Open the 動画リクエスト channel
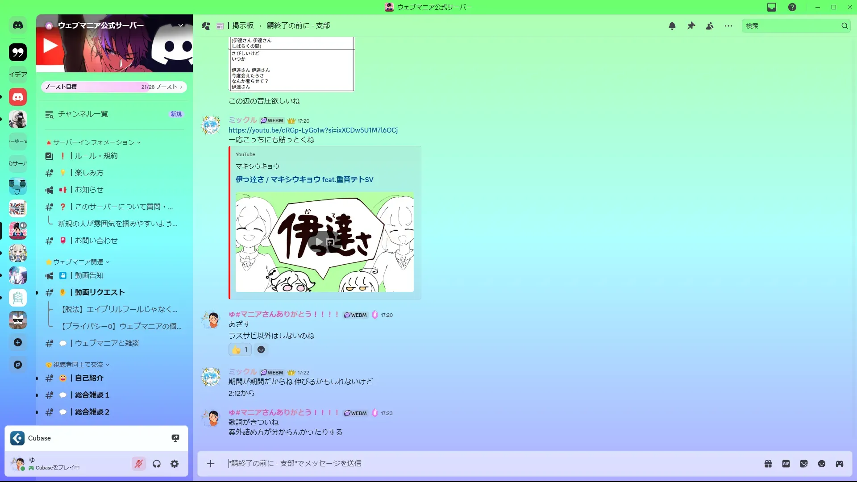 100,292
